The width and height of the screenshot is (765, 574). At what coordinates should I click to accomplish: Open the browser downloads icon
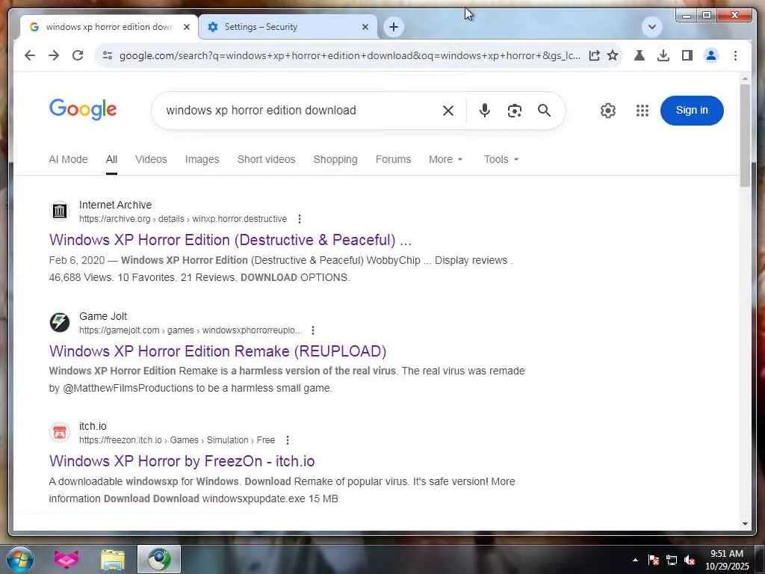coord(663,55)
